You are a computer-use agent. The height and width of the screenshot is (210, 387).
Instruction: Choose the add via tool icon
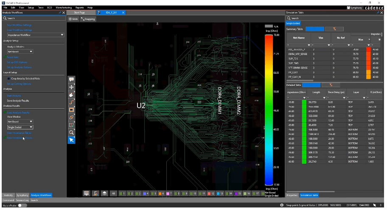pos(71,117)
